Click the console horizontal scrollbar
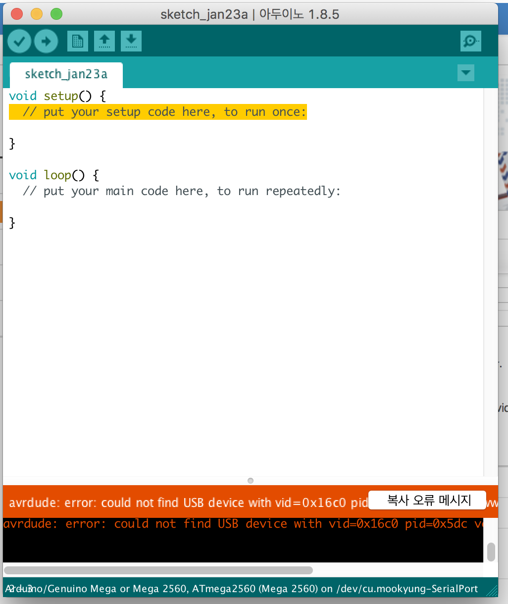Viewport: 508px width, 604px height. [x=158, y=570]
